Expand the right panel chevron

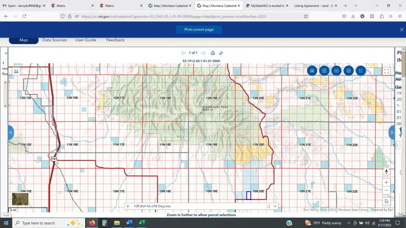click(392, 133)
